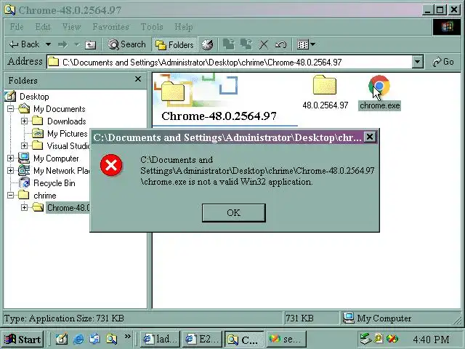
Task: Click the Explorer title bar system icon
Action: tap(9, 9)
